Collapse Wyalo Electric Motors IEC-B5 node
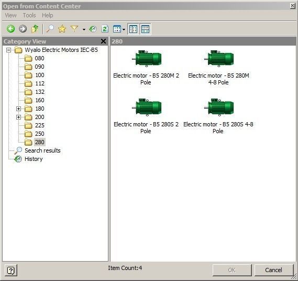298x281 pixels. coord(8,50)
